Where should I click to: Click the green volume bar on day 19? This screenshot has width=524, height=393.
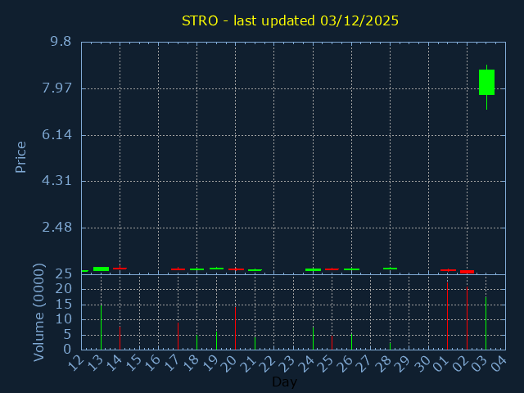(216, 341)
